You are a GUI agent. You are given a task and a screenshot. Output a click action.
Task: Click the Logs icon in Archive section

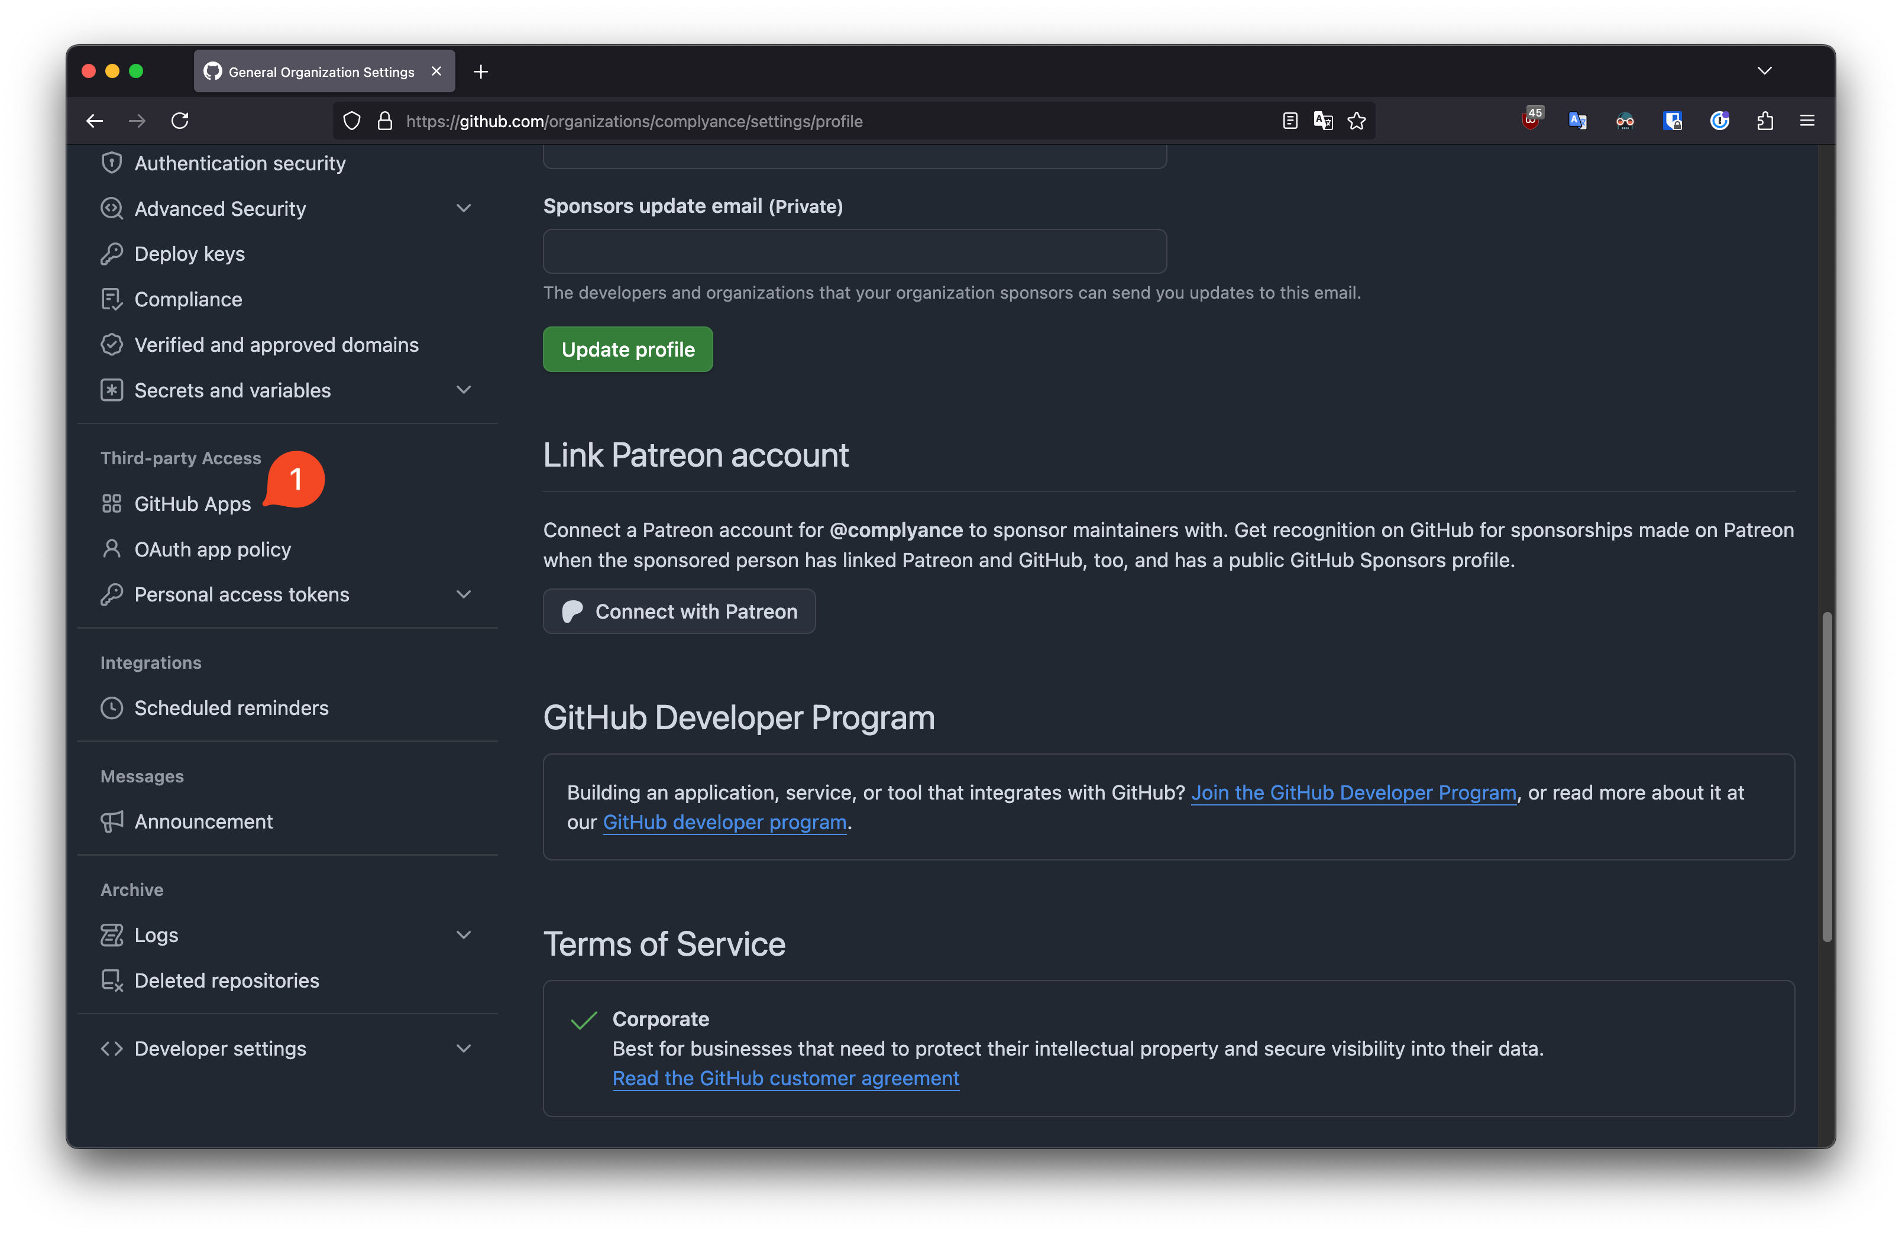[x=112, y=935]
